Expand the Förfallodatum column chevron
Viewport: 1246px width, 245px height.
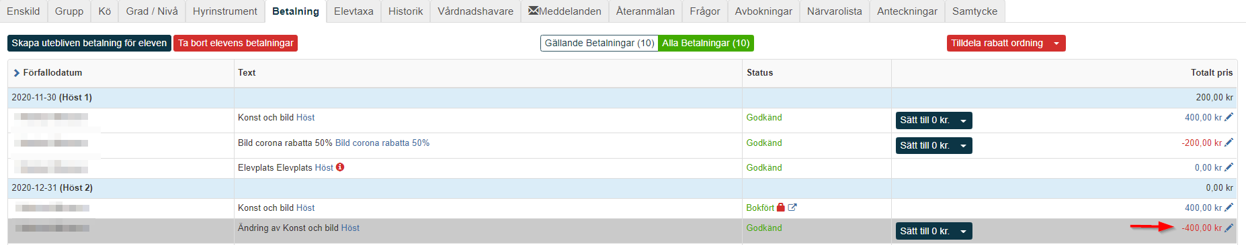click(x=16, y=73)
